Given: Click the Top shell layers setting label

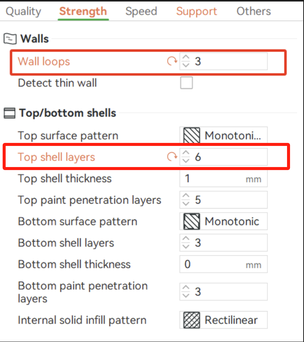Looking at the screenshot, I should [x=56, y=157].
